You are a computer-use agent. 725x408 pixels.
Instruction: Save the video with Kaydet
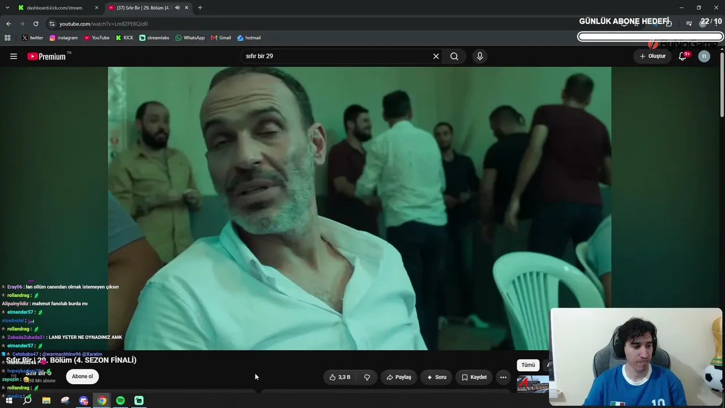pos(474,377)
